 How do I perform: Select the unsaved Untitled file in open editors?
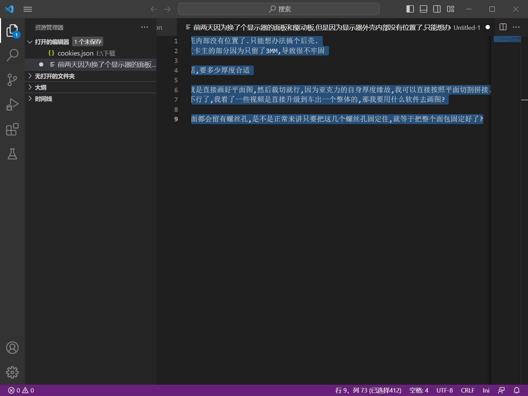91,64
